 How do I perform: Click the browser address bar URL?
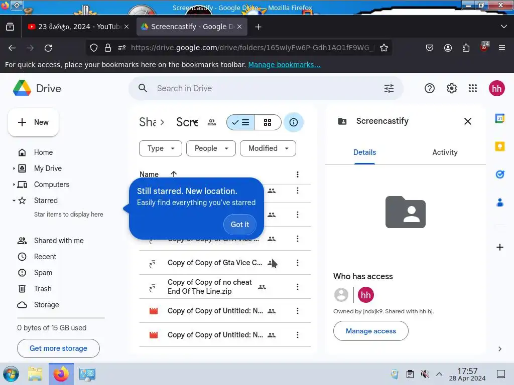252,48
